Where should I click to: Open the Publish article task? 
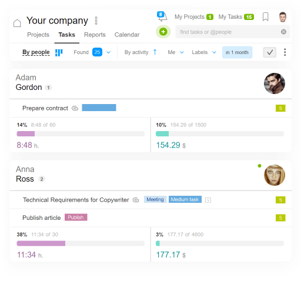point(42,218)
